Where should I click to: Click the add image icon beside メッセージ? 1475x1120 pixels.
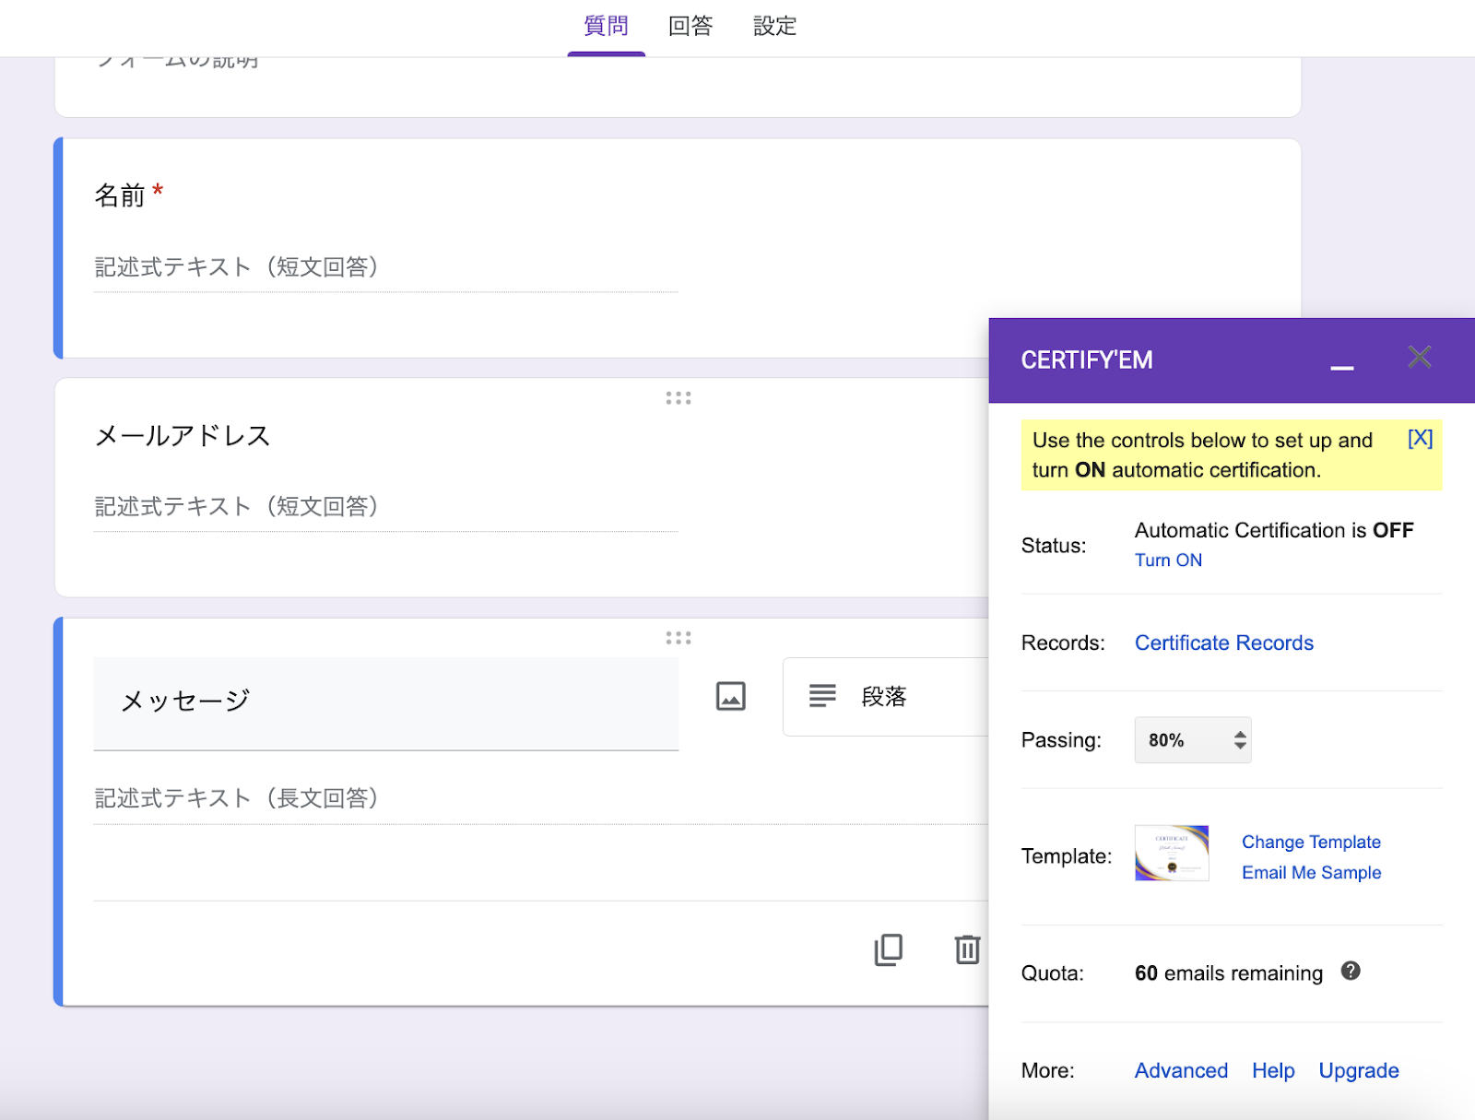point(730,696)
